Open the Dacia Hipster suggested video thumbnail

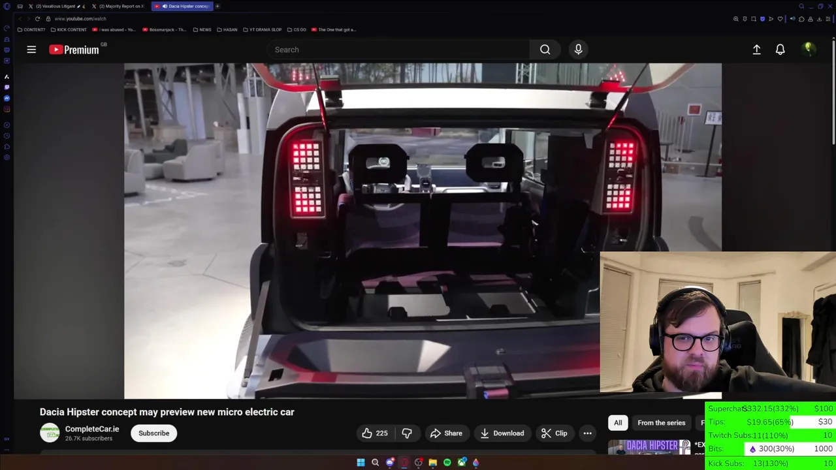click(x=649, y=447)
